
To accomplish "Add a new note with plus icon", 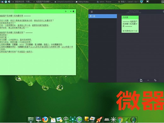I will click(71, 11).
